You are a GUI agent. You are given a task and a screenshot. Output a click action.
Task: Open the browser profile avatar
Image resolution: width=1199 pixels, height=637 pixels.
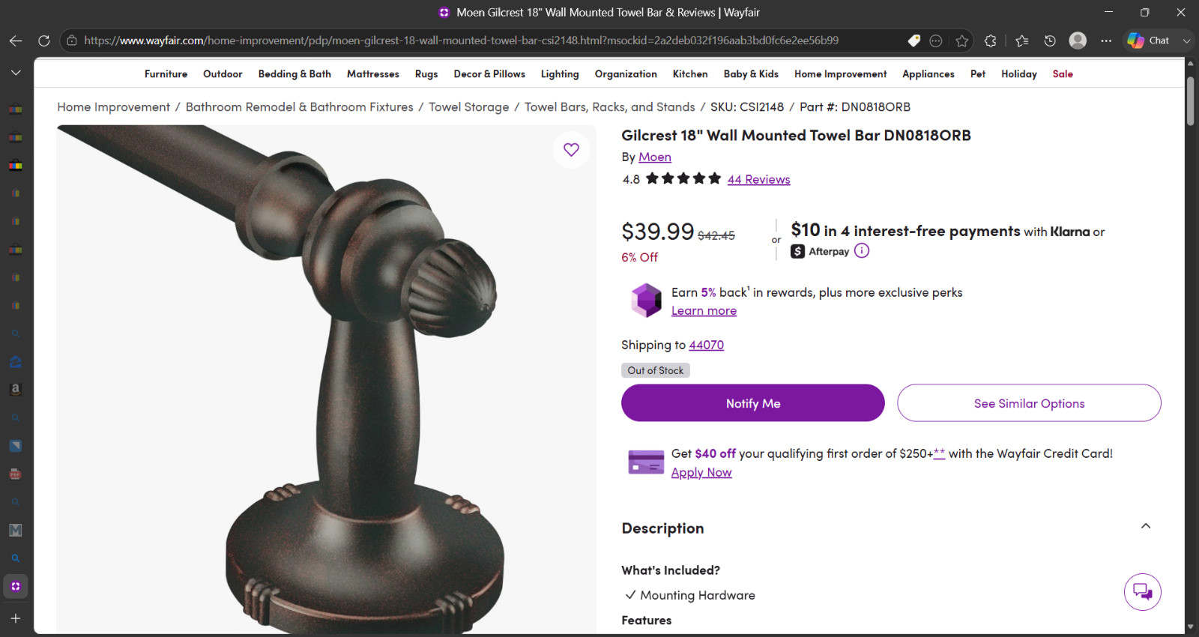1078,40
